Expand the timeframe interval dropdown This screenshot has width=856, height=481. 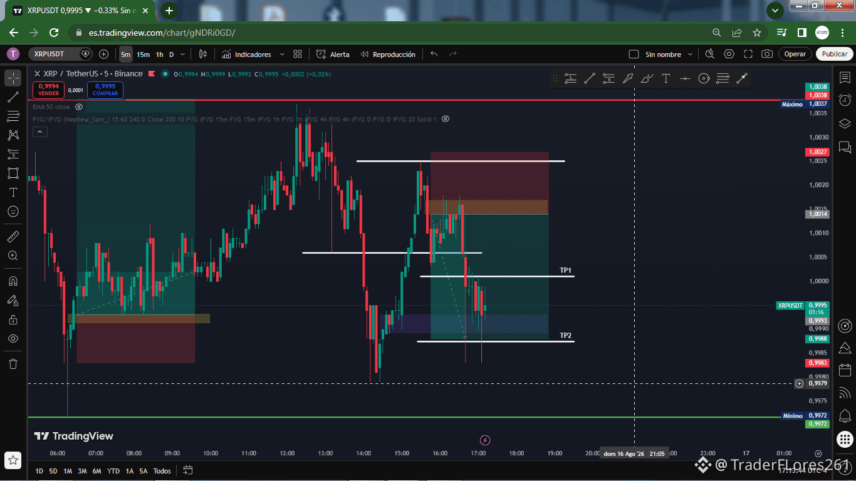[182, 54]
